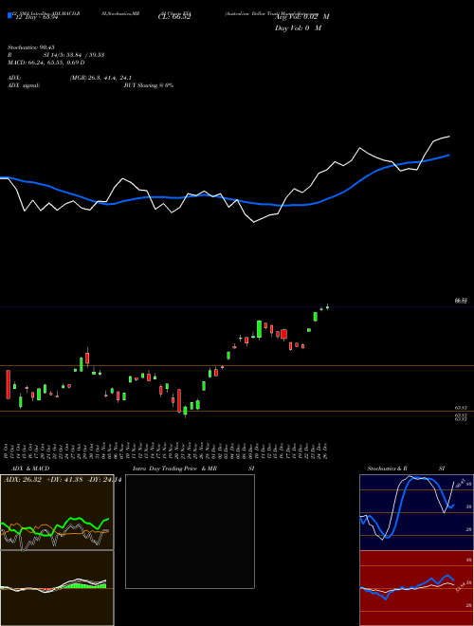
Task: Click the 'Stochastics & R' panel title
Action: 388,469
